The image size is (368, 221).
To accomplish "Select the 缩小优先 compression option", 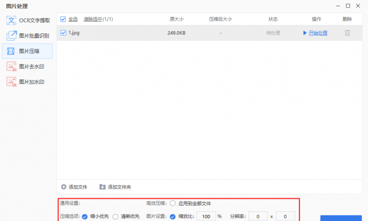I will click(x=85, y=216).
